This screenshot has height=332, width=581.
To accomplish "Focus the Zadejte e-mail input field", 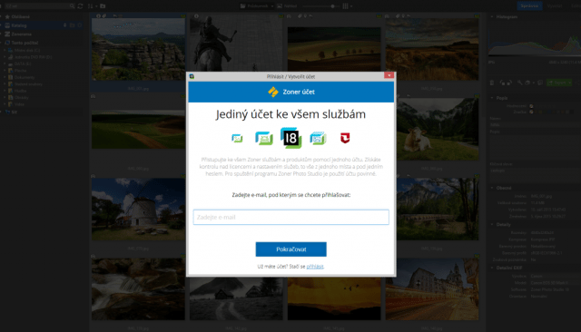I will pyautogui.click(x=290, y=218).
